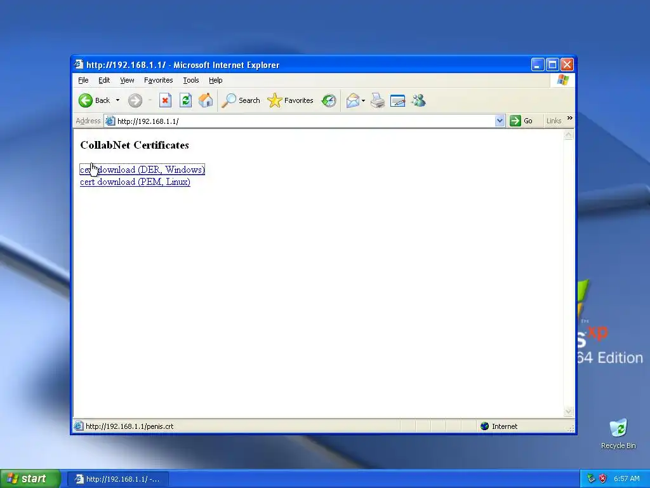
Task: Open the Start menu
Action: click(x=30, y=479)
